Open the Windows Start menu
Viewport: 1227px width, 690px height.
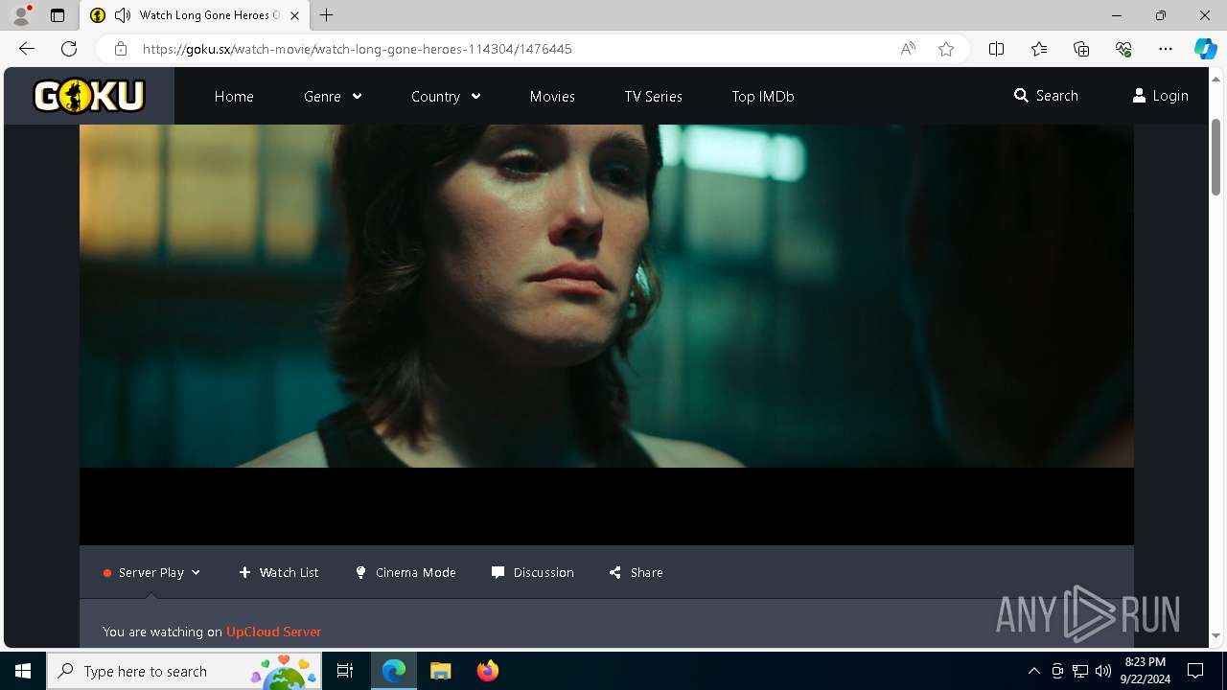coord(23,671)
